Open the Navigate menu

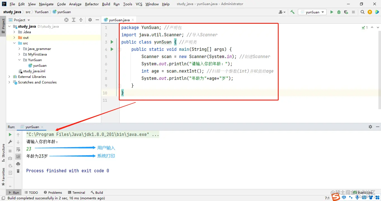point(46,4)
